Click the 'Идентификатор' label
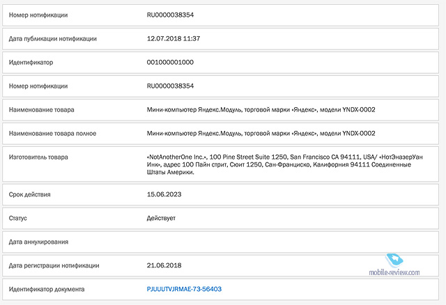This screenshot has height=305, width=446. 31,63
